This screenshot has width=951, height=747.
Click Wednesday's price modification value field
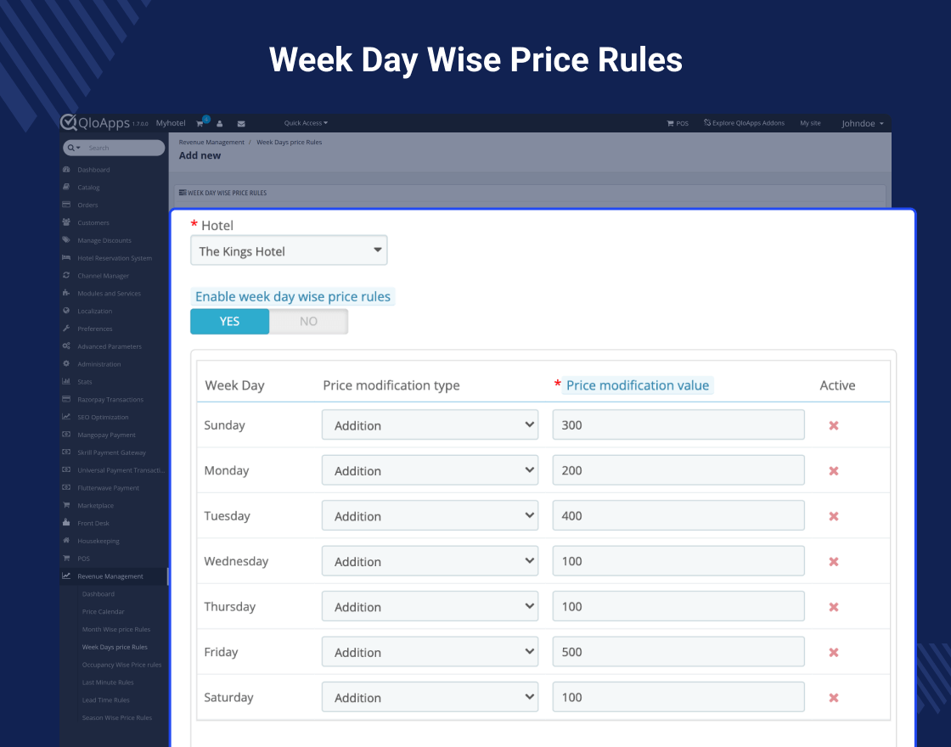pos(678,561)
